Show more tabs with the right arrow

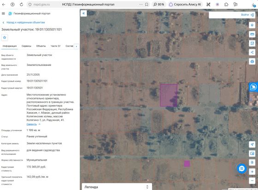pyautogui.click(x=76, y=47)
